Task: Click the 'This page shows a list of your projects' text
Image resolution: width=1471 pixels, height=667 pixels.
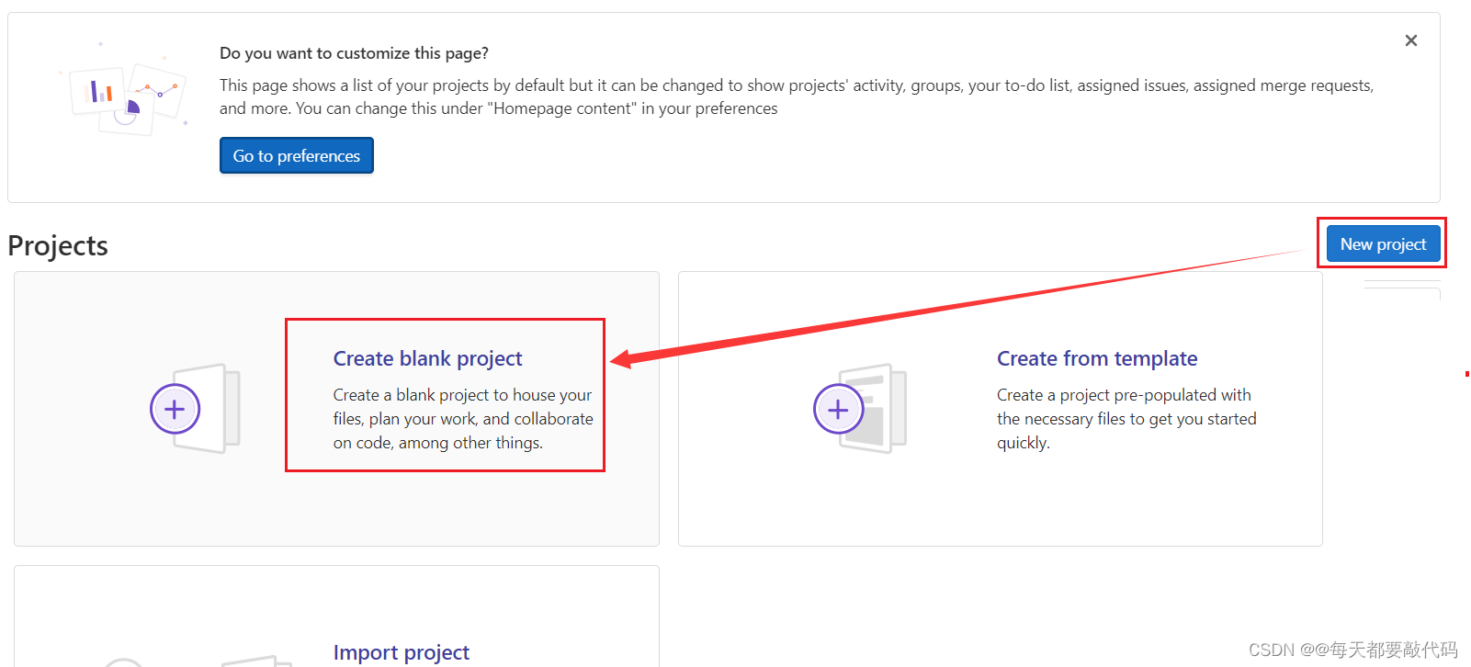Action: tap(797, 96)
